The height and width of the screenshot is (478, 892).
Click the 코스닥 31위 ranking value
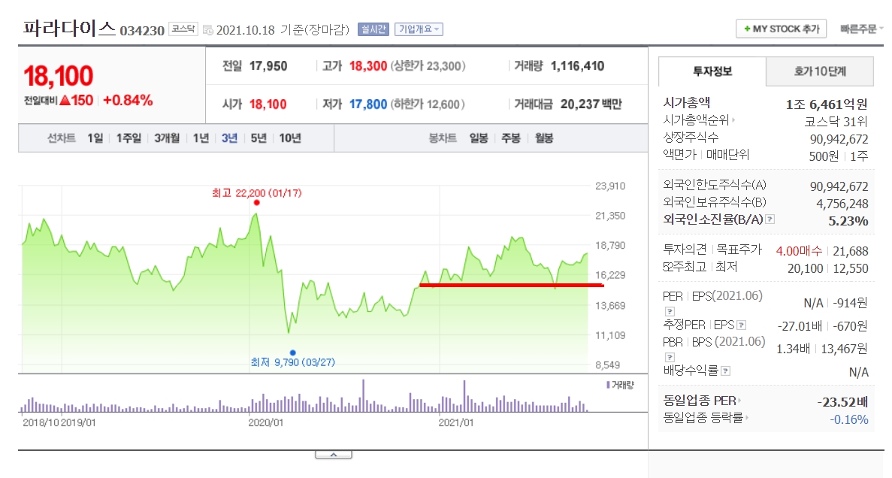click(836, 121)
